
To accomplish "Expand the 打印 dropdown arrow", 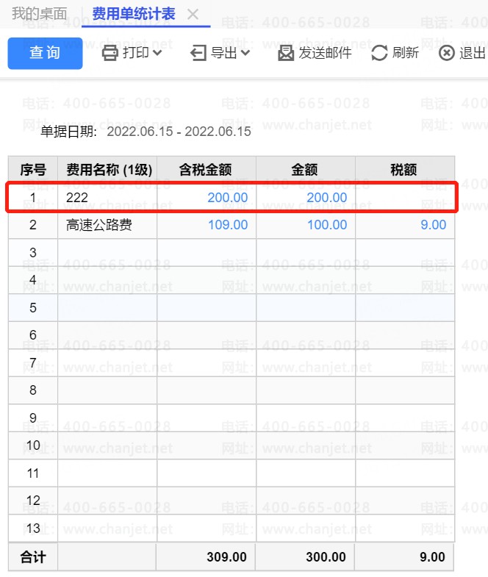I will (157, 53).
